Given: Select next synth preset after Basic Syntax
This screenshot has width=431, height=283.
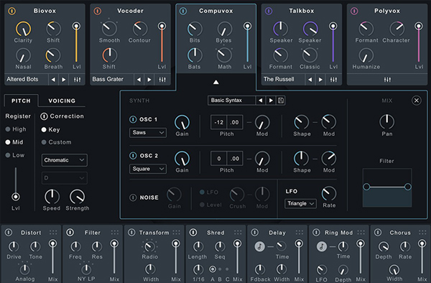Looking at the screenshot, I should [x=271, y=101].
